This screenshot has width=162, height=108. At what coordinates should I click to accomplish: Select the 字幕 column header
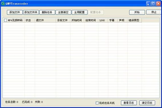[x=113, y=20]
